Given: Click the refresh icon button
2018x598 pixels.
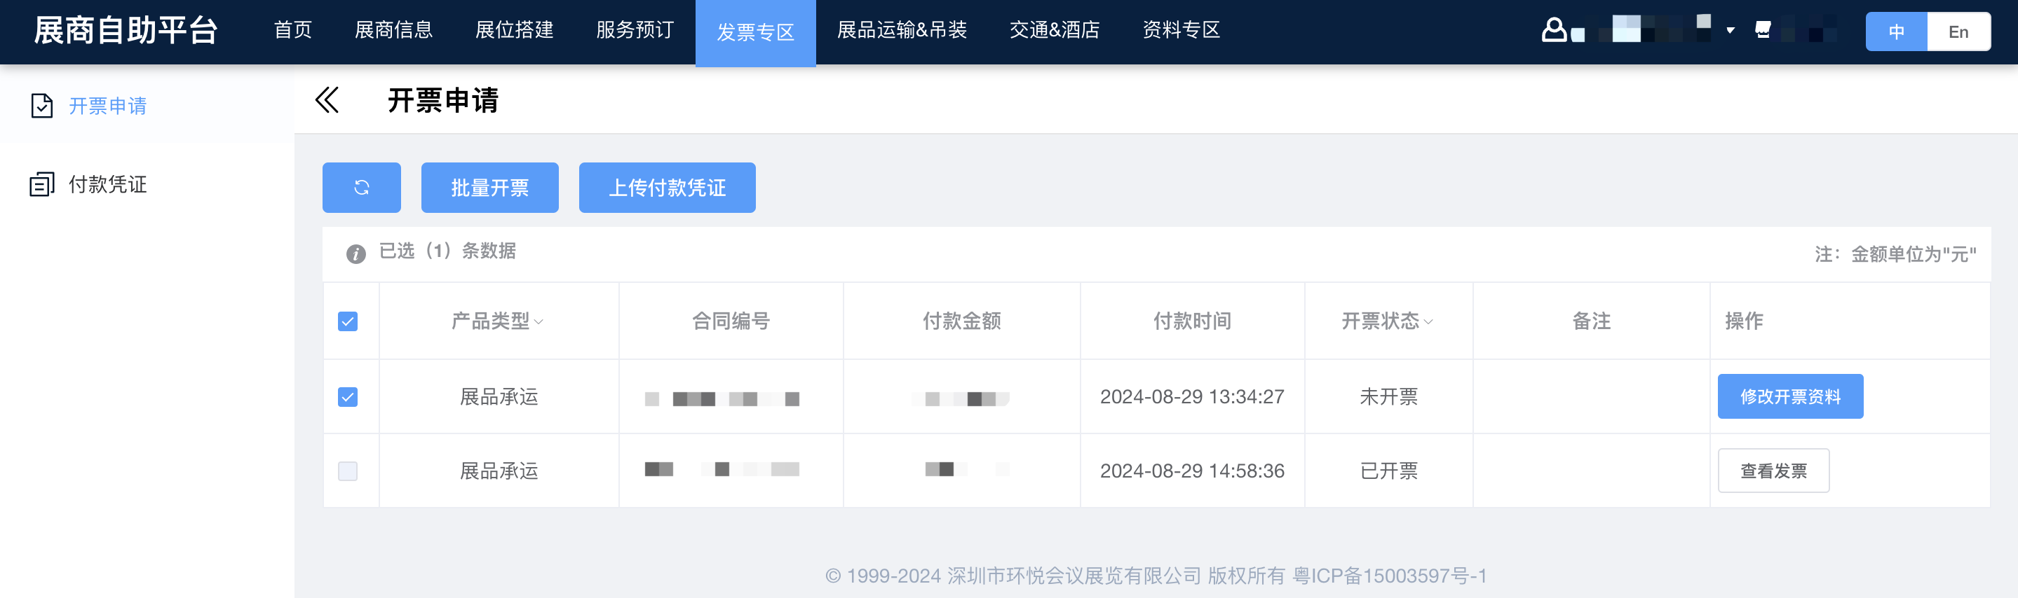Looking at the screenshot, I should pos(361,187).
